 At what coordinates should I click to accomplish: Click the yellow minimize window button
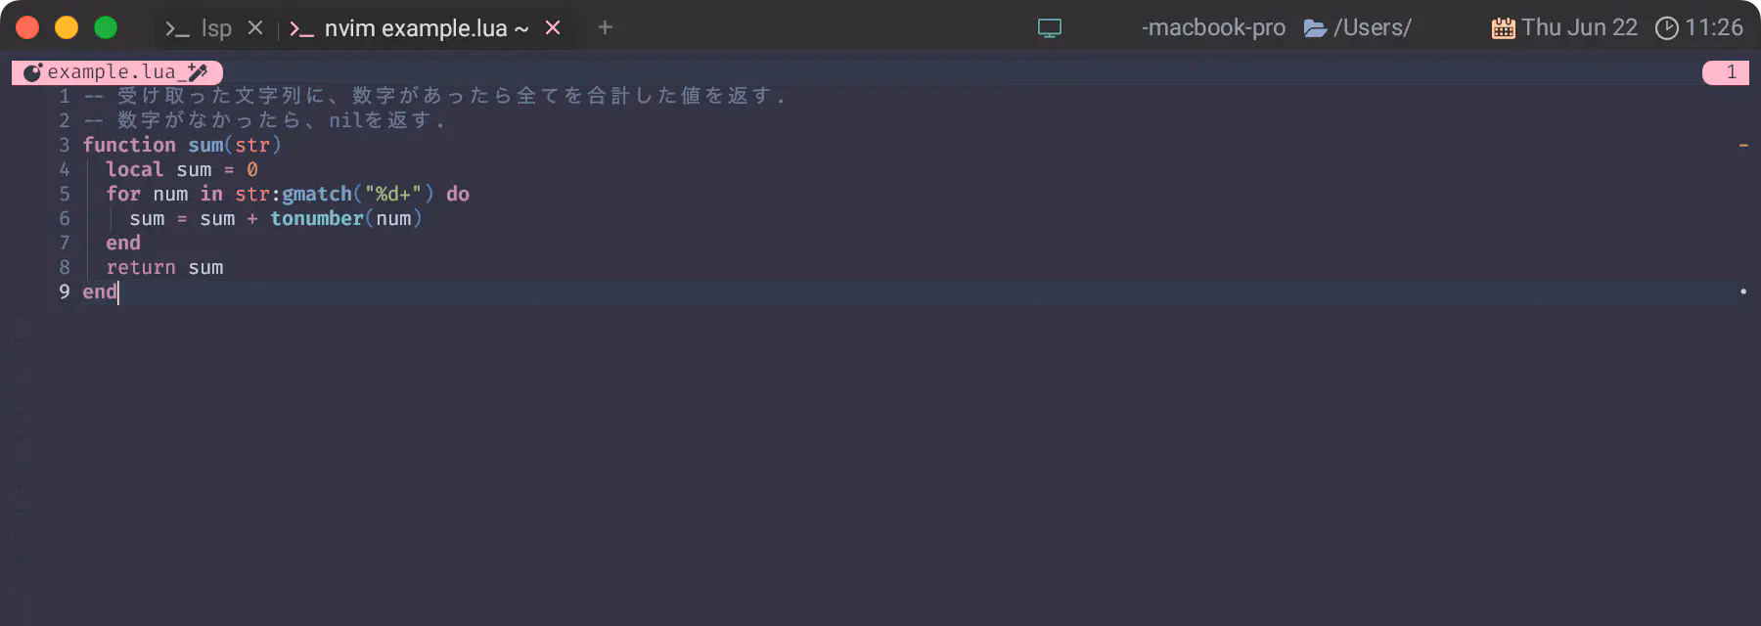(x=67, y=27)
